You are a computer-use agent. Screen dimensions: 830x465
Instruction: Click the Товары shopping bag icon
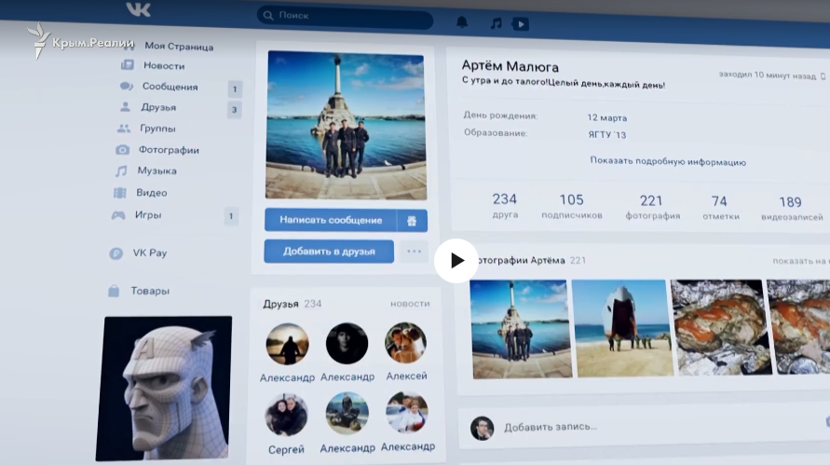click(x=114, y=291)
